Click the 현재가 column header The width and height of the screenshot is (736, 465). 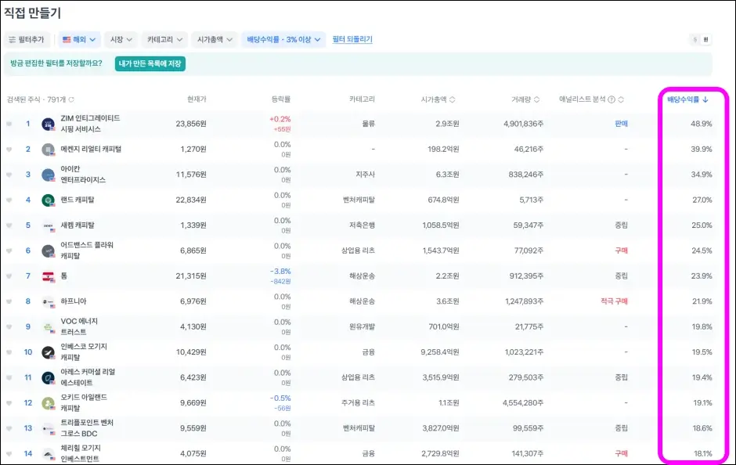[x=197, y=99]
